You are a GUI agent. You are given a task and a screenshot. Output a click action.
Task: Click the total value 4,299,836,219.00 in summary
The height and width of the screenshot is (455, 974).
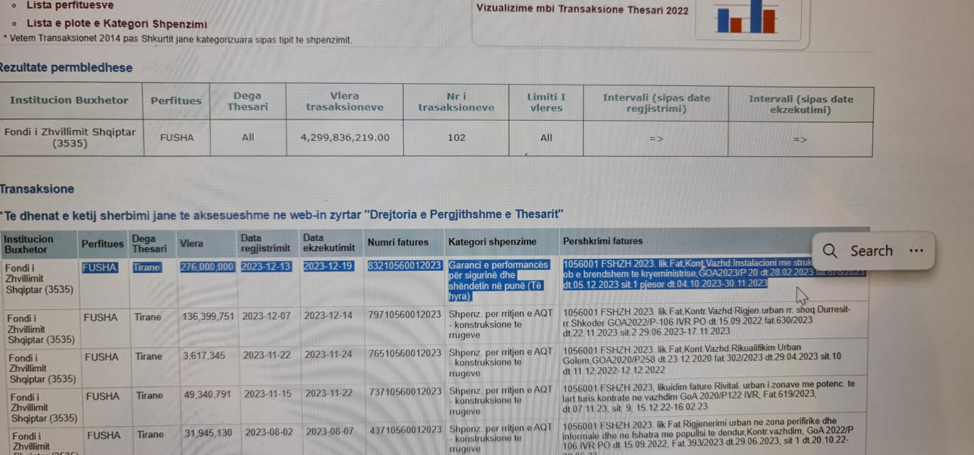[x=345, y=137]
